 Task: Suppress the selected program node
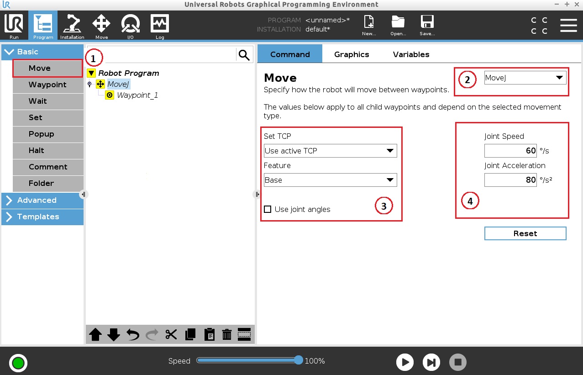[244, 335]
